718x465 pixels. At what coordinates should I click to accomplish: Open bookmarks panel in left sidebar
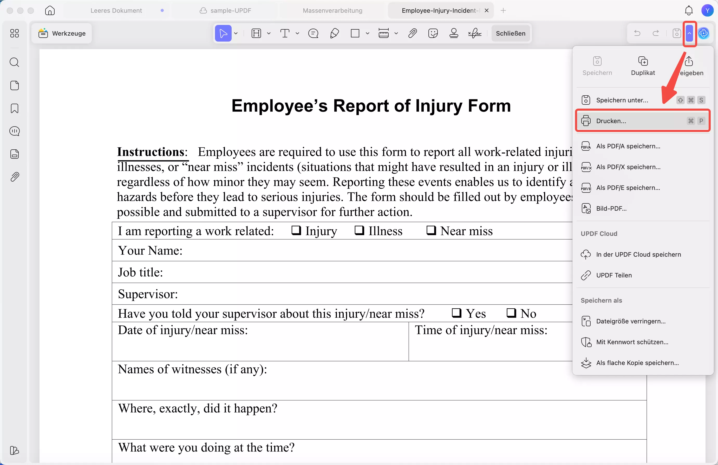[15, 108]
